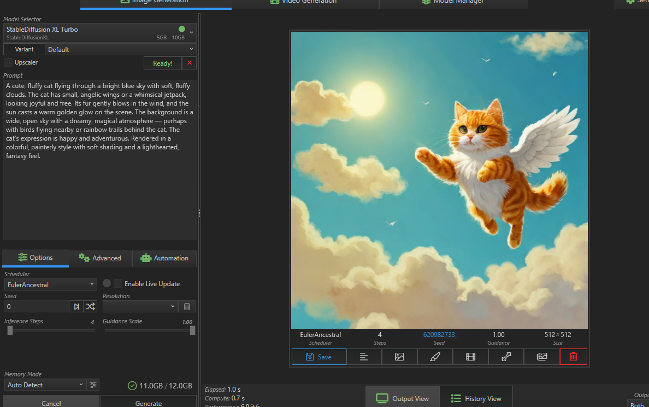
Task: Switch to the Options tab
Action: (35, 258)
